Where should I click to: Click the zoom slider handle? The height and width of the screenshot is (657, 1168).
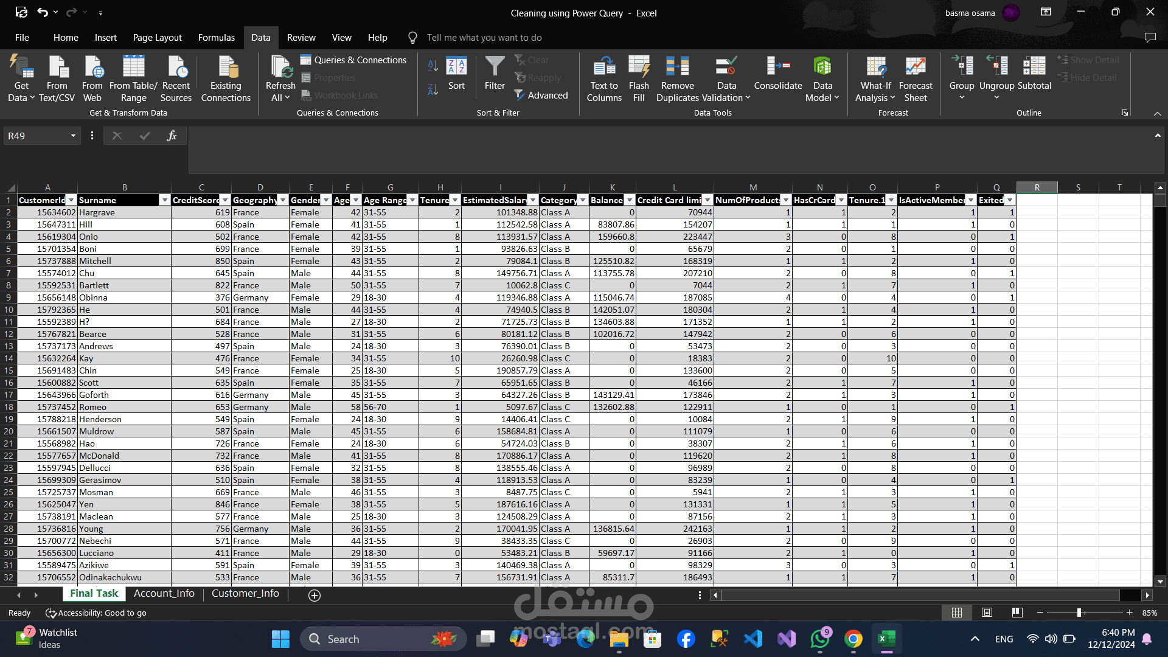point(1079,613)
